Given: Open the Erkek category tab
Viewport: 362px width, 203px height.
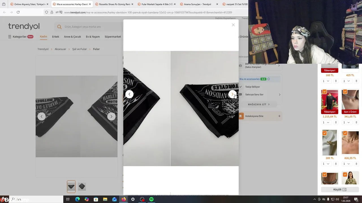Looking at the screenshot, I should [55, 37].
